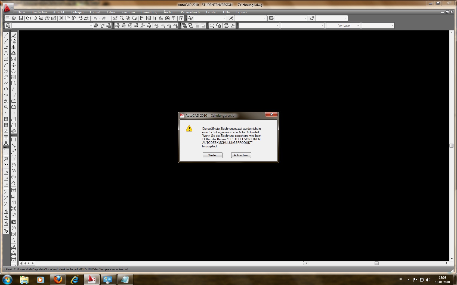Select the Linear dimension tool
Image resolution: width=457 pixels, height=285 pixels.
point(14,140)
